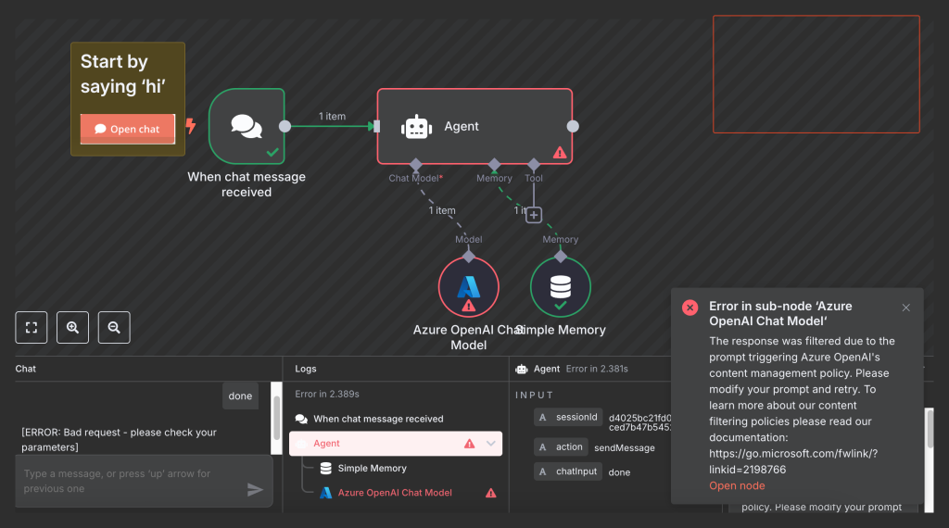
Task: Open the Simple Memory node
Action: [561, 287]
